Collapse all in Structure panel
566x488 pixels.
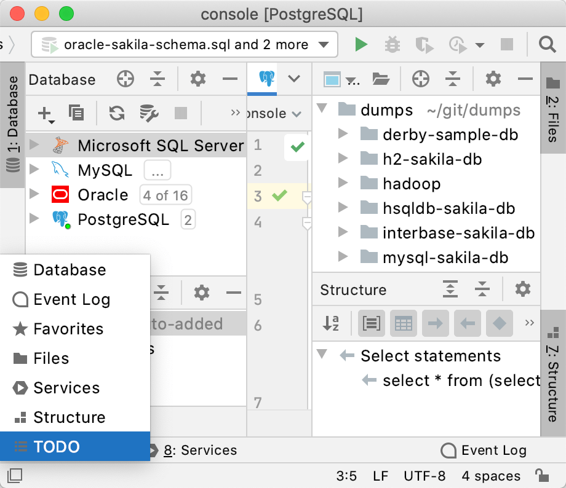tap(482, 289)
